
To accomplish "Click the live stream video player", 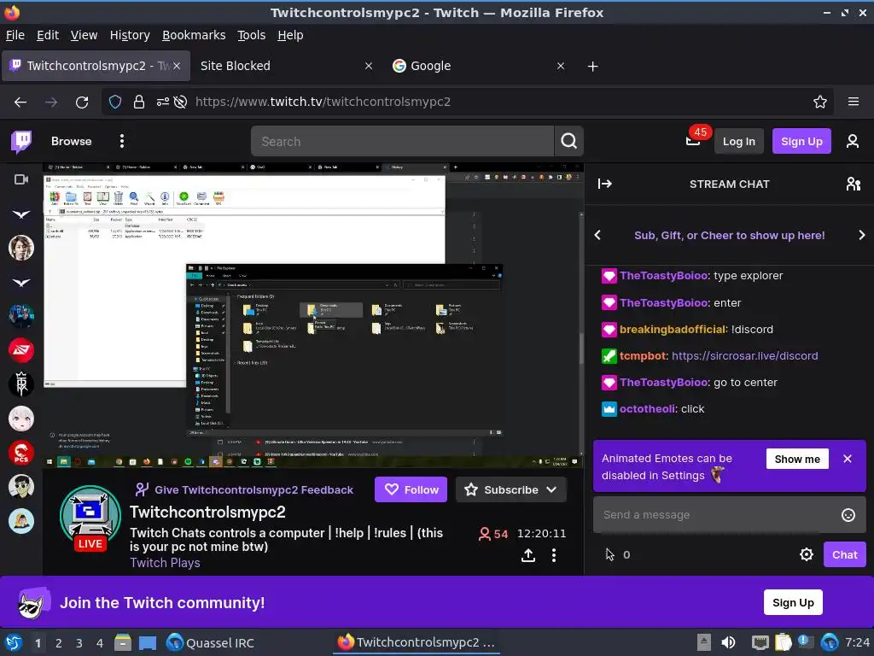I will tap(313, 314).
